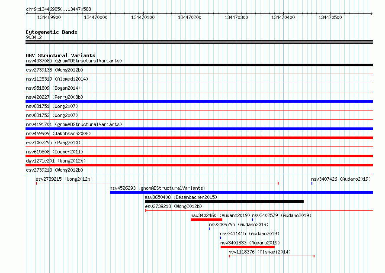Select variant nsv469909 (Jakobsson2008) label
This screenshot has height=273, width=385.
(58, 133)
